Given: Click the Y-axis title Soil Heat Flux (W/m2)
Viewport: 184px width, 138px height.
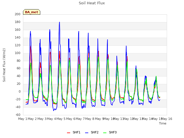Looking at the screenshot, I should pos(4,65).
